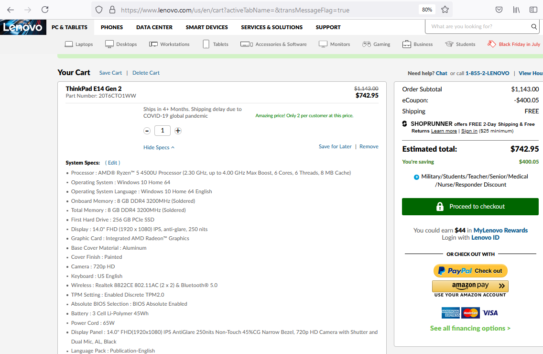Bookmark this page with the star
This screenshot has width=543, height=354.
(x=445, y=10)
